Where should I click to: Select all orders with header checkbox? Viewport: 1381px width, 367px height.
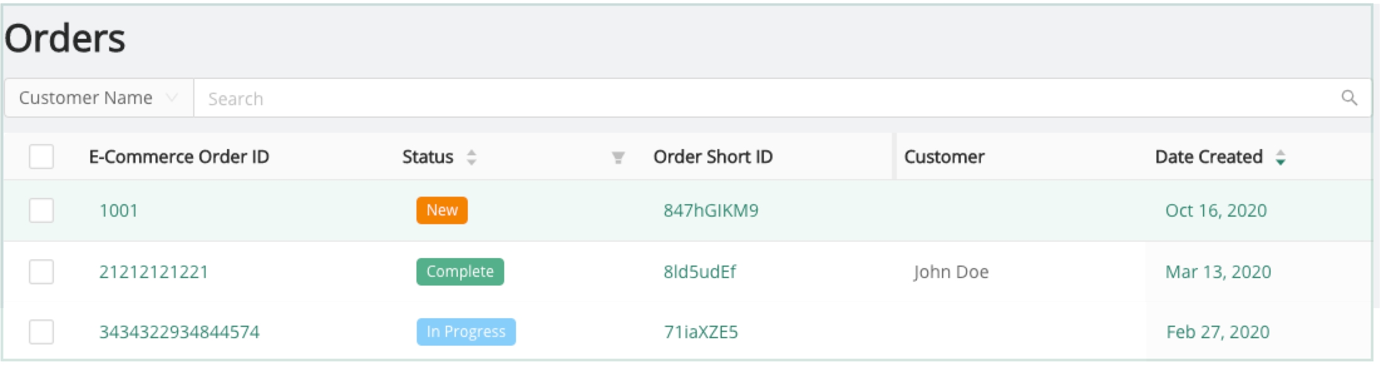[41, 157]
